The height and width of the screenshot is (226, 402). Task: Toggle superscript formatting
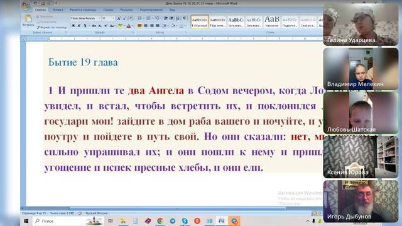click(x=106, y=26)
